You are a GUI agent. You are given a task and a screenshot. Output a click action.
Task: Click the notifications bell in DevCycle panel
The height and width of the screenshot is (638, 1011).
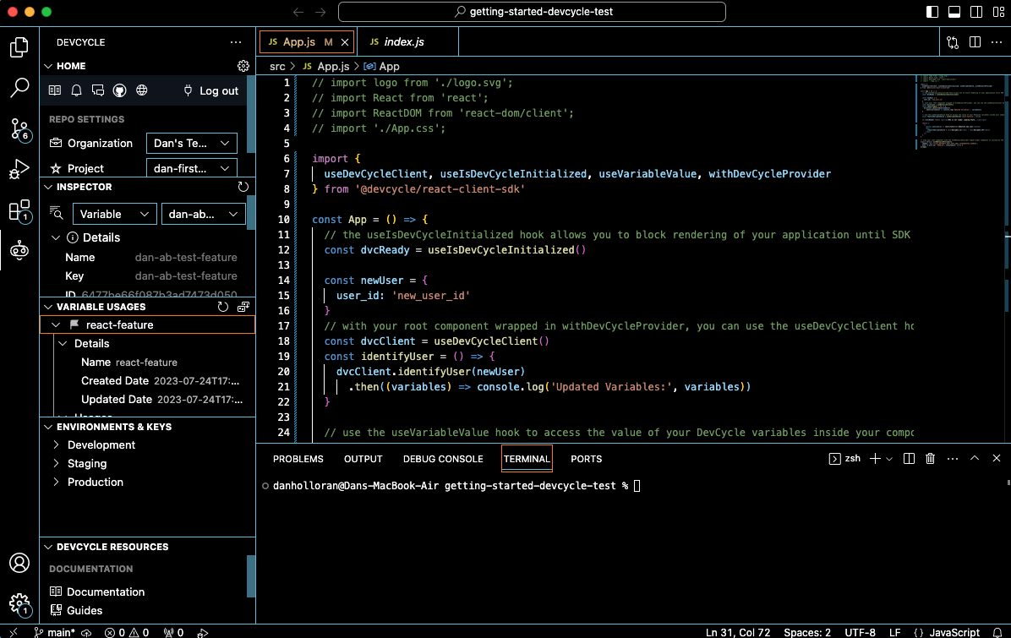(76, 90)
